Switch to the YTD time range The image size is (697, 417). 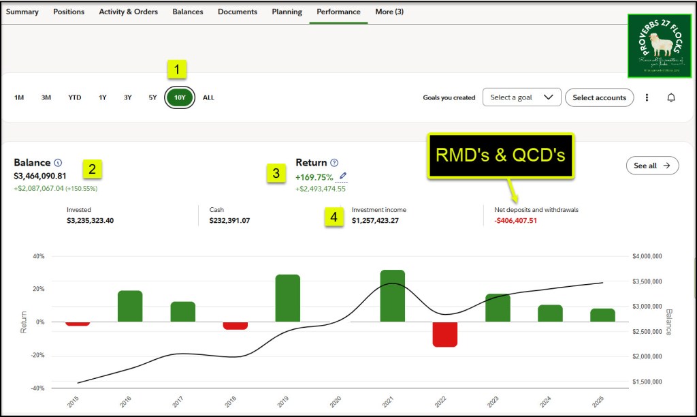pos(74,97)
